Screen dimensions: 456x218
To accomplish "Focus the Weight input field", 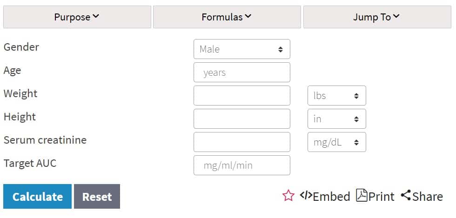I will (x=241, y=96).
